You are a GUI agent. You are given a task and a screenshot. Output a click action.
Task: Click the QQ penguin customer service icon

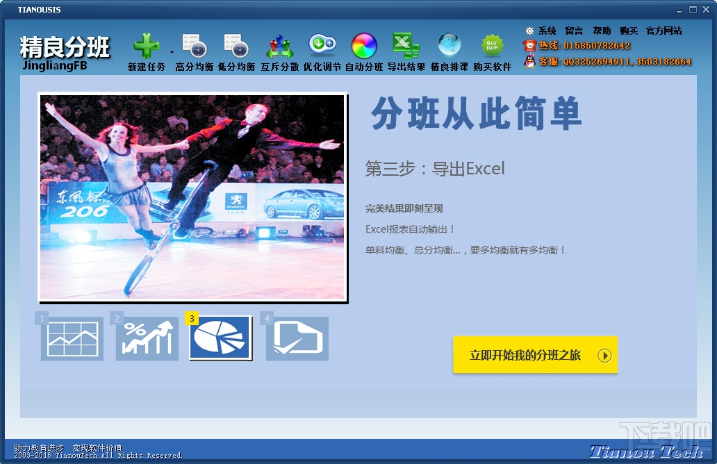pos(529,61)
